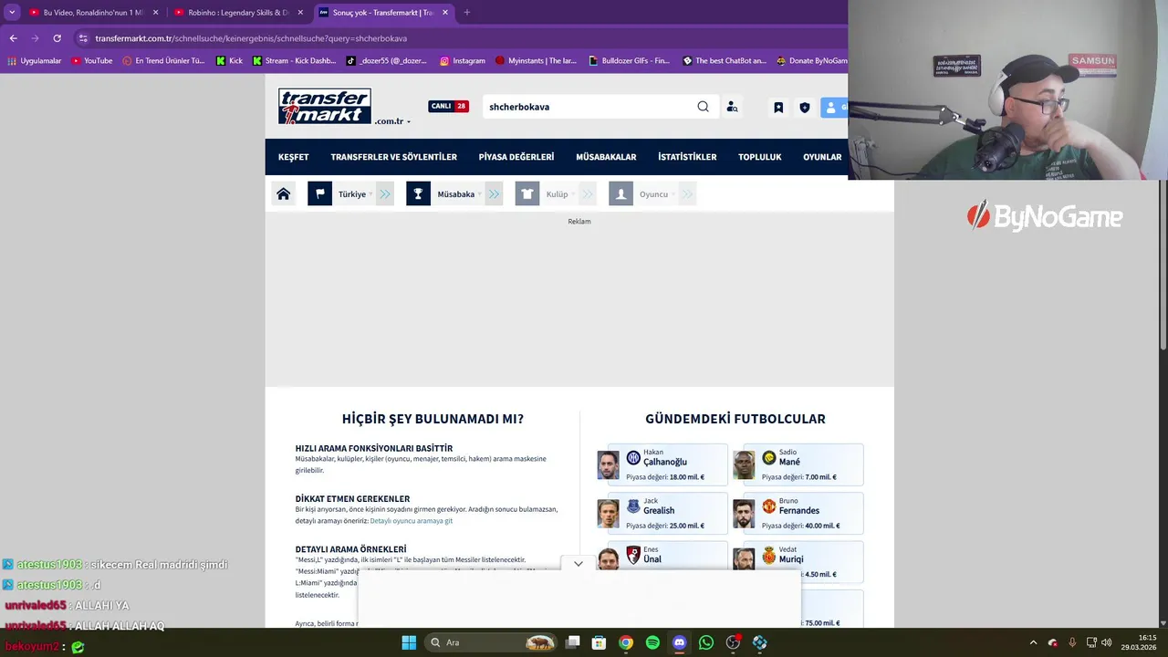Open the Instagram bookmark

click(462, 61)
